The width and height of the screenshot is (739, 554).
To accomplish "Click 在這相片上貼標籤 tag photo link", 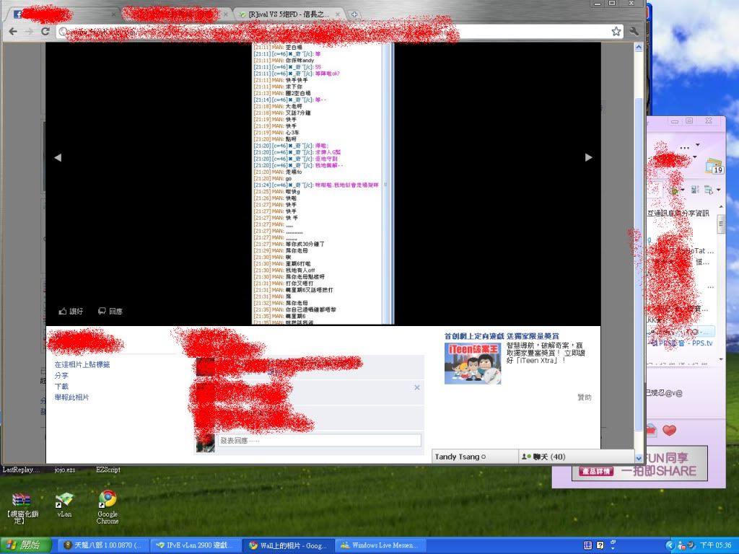I will coord(82,365).
